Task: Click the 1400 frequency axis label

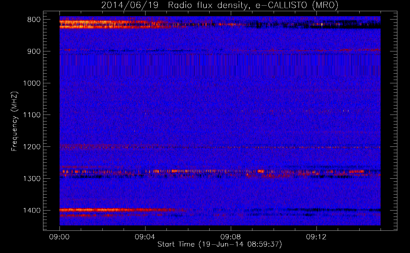Action: point(32,210)
